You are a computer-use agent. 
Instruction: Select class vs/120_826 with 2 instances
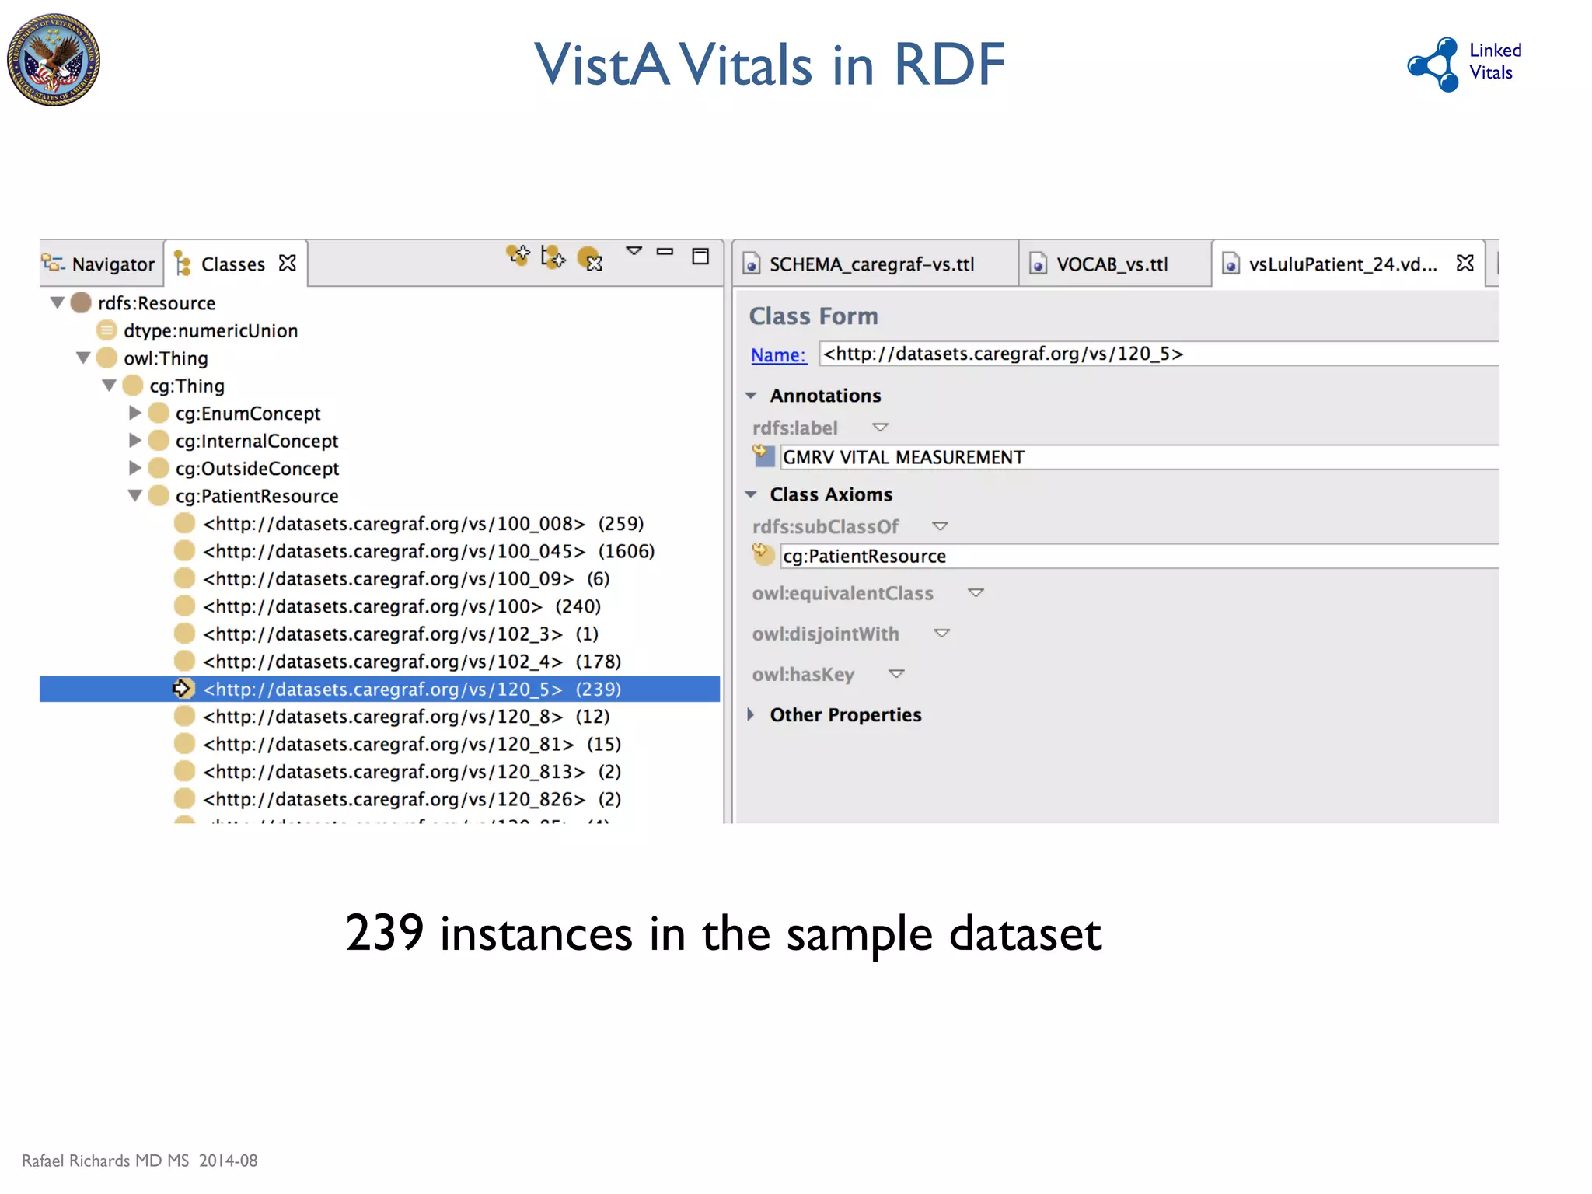(x=412, y=800)
